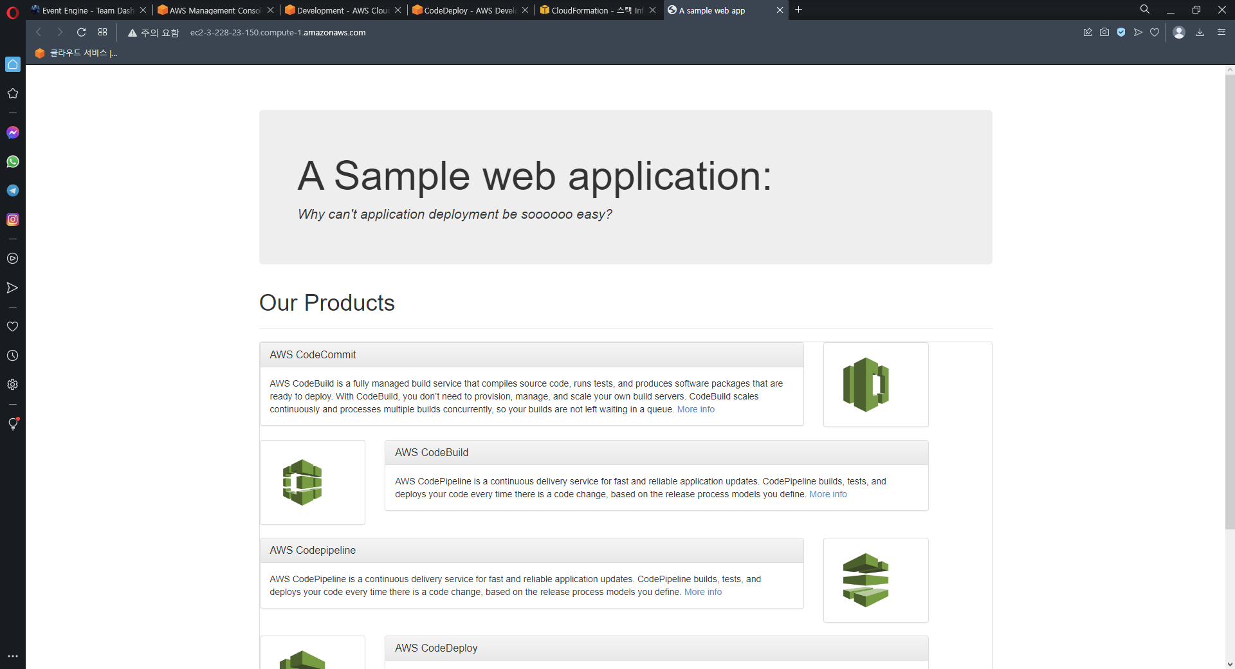1235x669 pixels.
Task: Click the AWS CodeBuild panel heading
Action: (657, 453)
